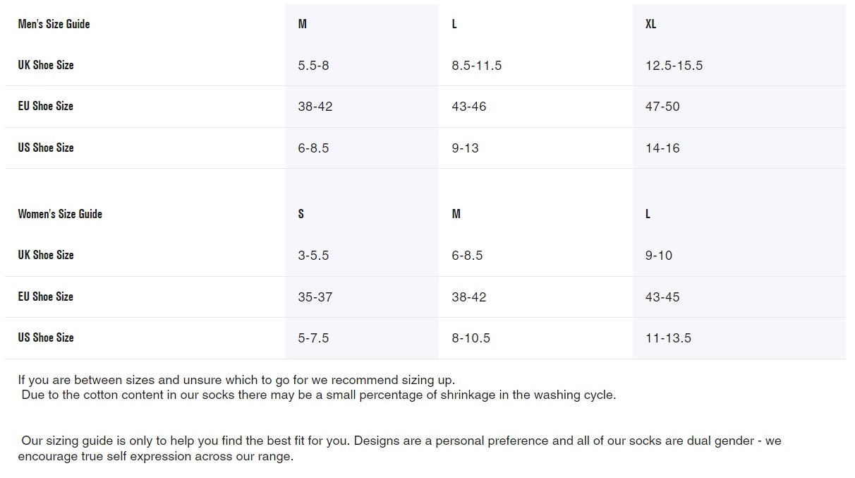Select the EU 47-50 size cell
The width and height of the screenshot is (855, 478).
pos(662,107)
